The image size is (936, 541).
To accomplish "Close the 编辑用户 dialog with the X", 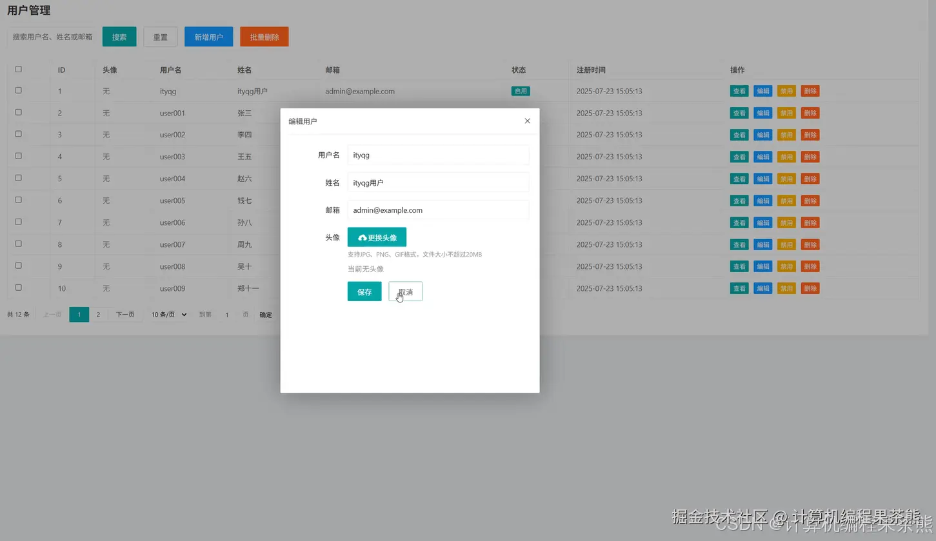I will (527, 121).
